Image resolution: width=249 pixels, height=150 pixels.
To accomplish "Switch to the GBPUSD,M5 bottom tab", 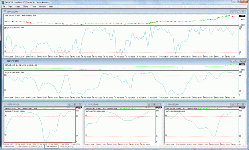I will [x=65, y=146].
